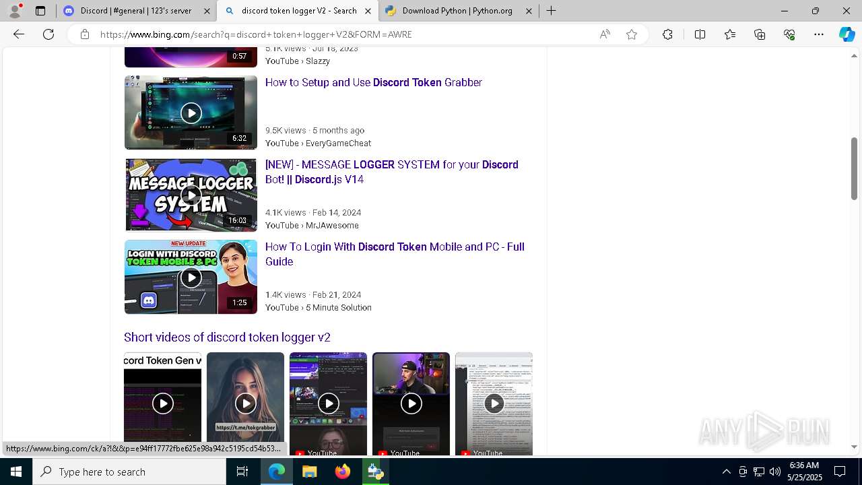Click the scrollbar down arrow
Viewport: 862px width, 485px height.
854,447
